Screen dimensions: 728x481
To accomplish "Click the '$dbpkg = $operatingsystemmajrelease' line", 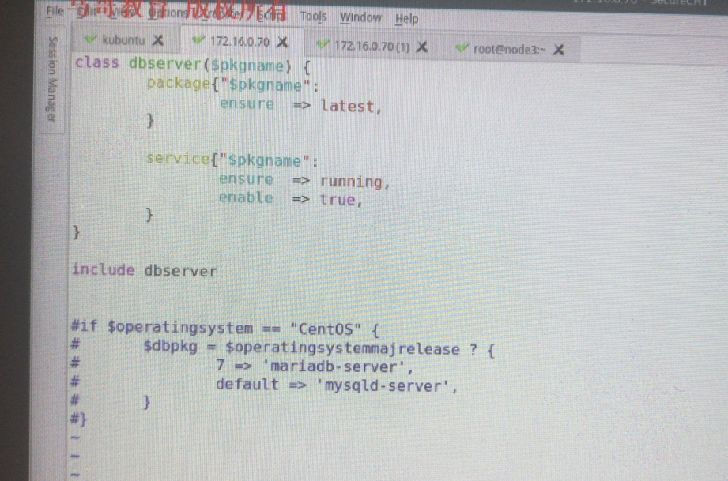I will click(x=319, y=348).
